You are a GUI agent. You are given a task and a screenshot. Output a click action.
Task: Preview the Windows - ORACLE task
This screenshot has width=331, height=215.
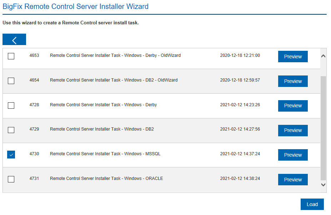pyautogui.click(x=293, y=180)
